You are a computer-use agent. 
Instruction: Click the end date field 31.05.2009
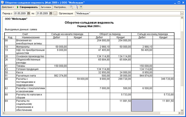coord(43,13)
